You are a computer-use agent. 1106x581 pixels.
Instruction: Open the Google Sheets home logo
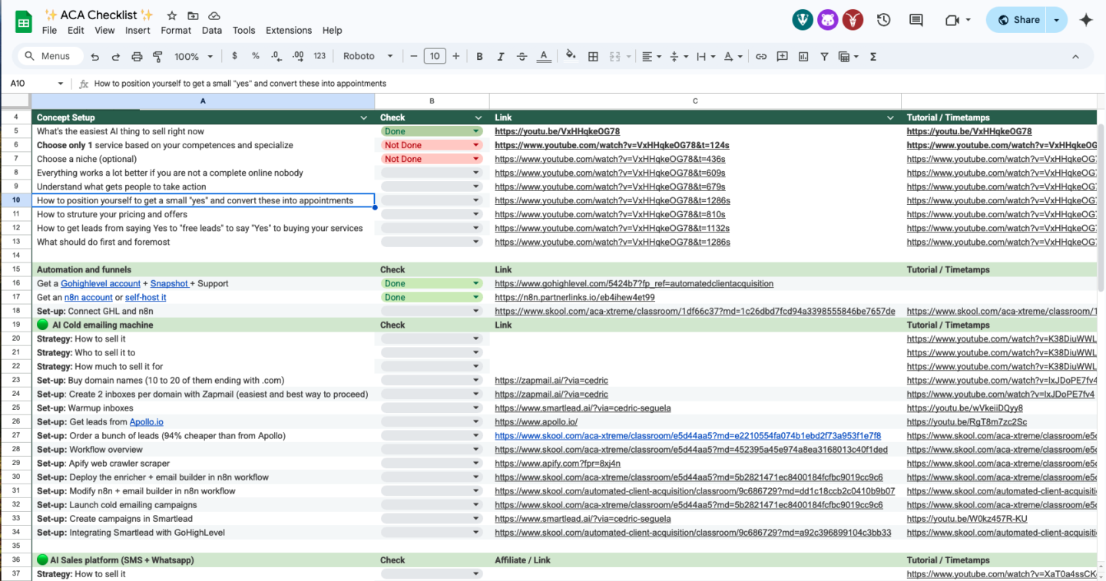24,22
